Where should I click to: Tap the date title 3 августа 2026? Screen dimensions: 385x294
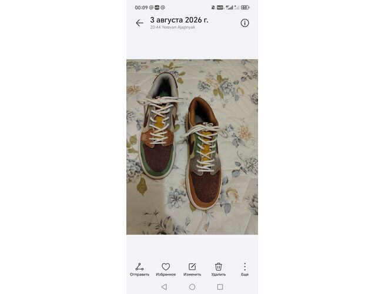click(179, 20)
